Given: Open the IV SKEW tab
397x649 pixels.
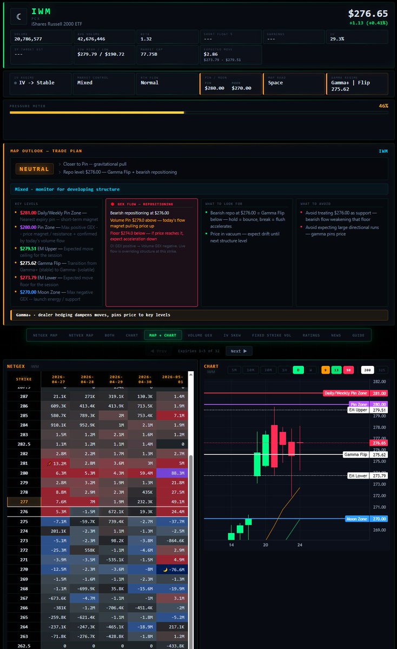Looking at the screenshot, I should 232,335.
